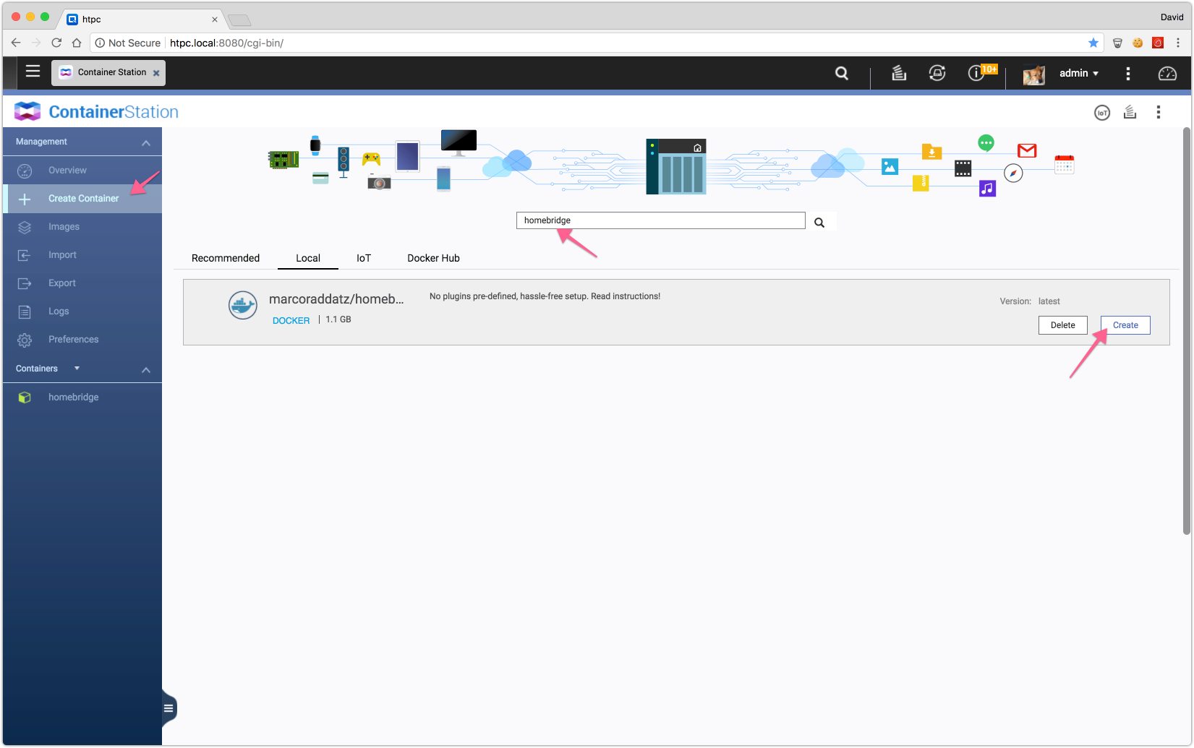This screenshot has width=1194, height=748.
Task: Bookmark star icon in address bar
Action: click(x=1093, y=43)
